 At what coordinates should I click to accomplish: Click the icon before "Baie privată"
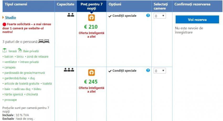coord(20,51)
